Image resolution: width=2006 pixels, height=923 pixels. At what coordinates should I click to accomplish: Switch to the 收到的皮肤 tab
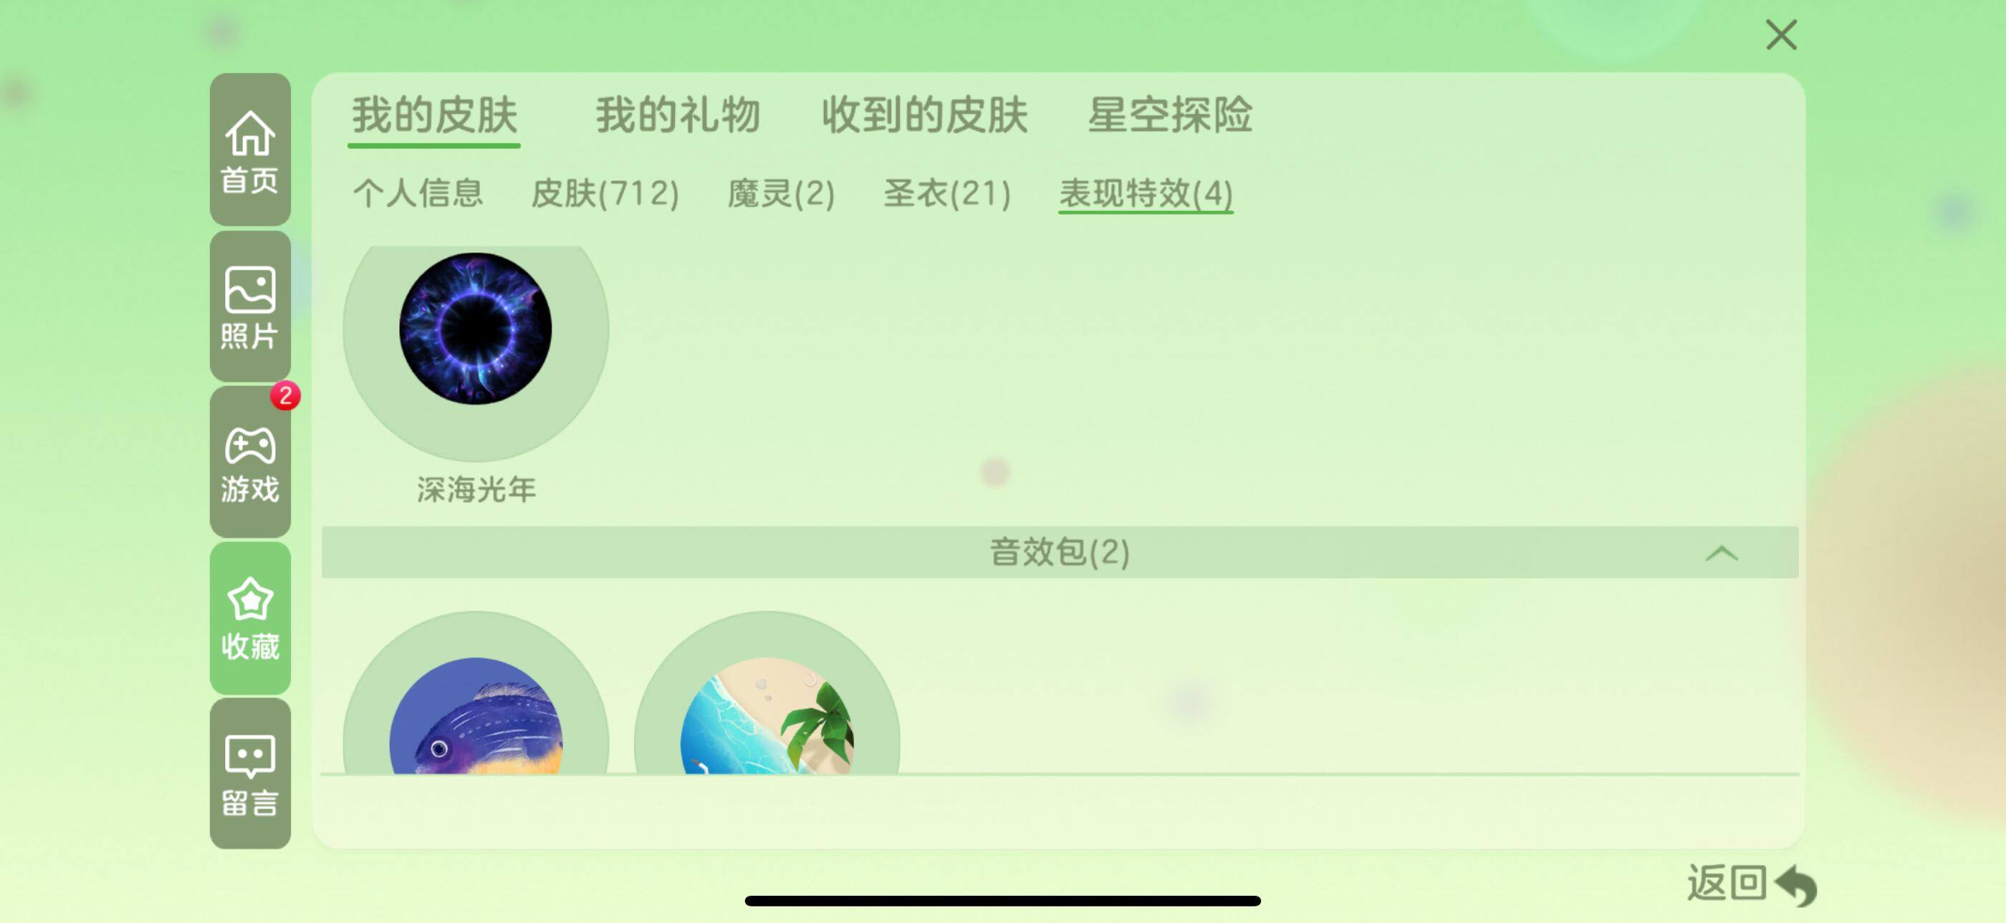point(924,116)
